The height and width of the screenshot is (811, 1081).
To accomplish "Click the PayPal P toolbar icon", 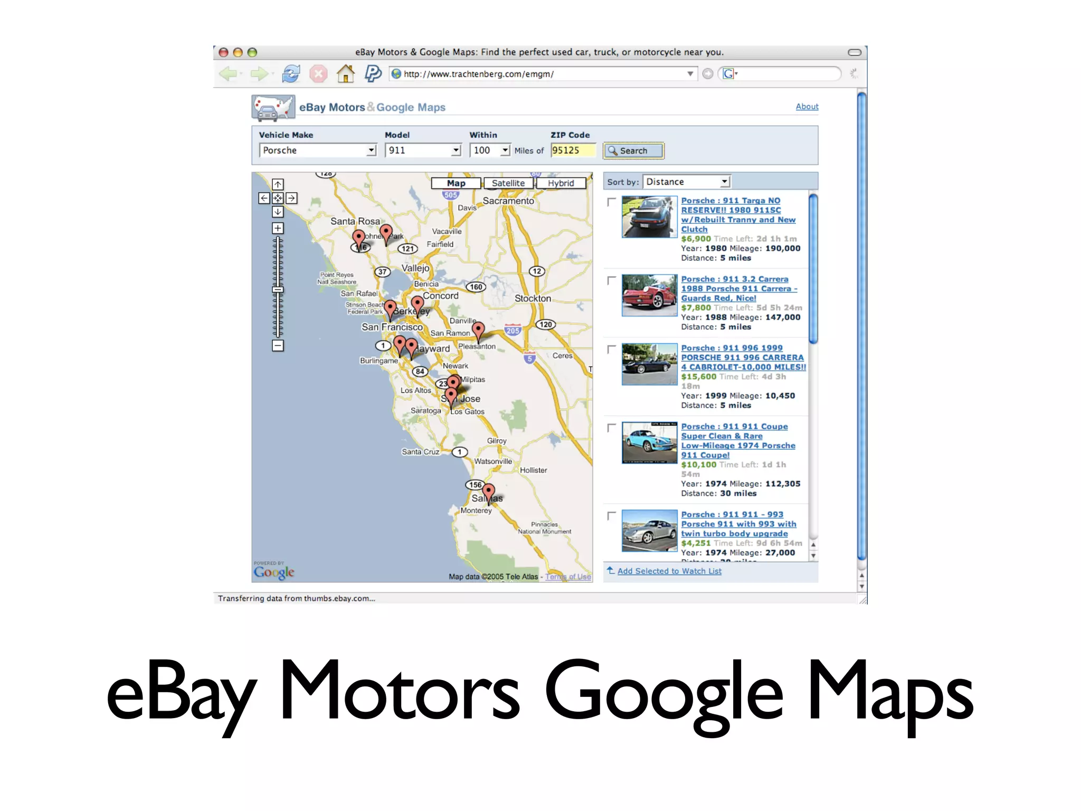I will pyautogui.click(x=373, y=73).
